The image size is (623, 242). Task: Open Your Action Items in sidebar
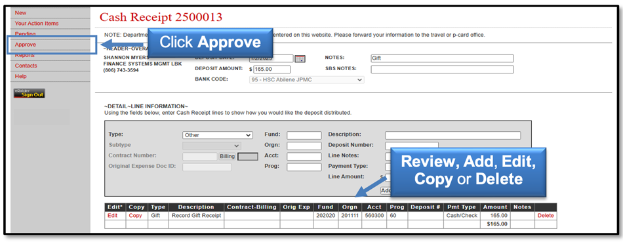point(37,24)
